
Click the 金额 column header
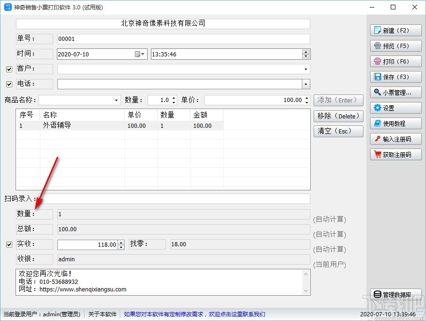click(207, 115)
